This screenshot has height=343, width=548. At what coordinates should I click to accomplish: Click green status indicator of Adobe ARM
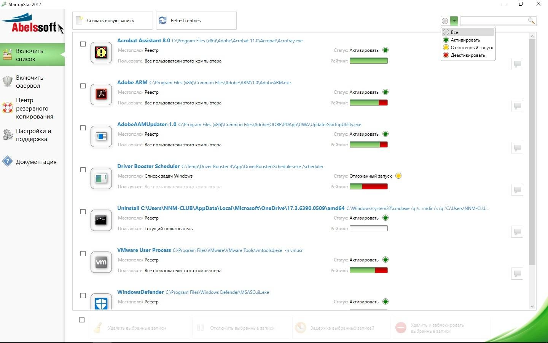click(386, 92)
